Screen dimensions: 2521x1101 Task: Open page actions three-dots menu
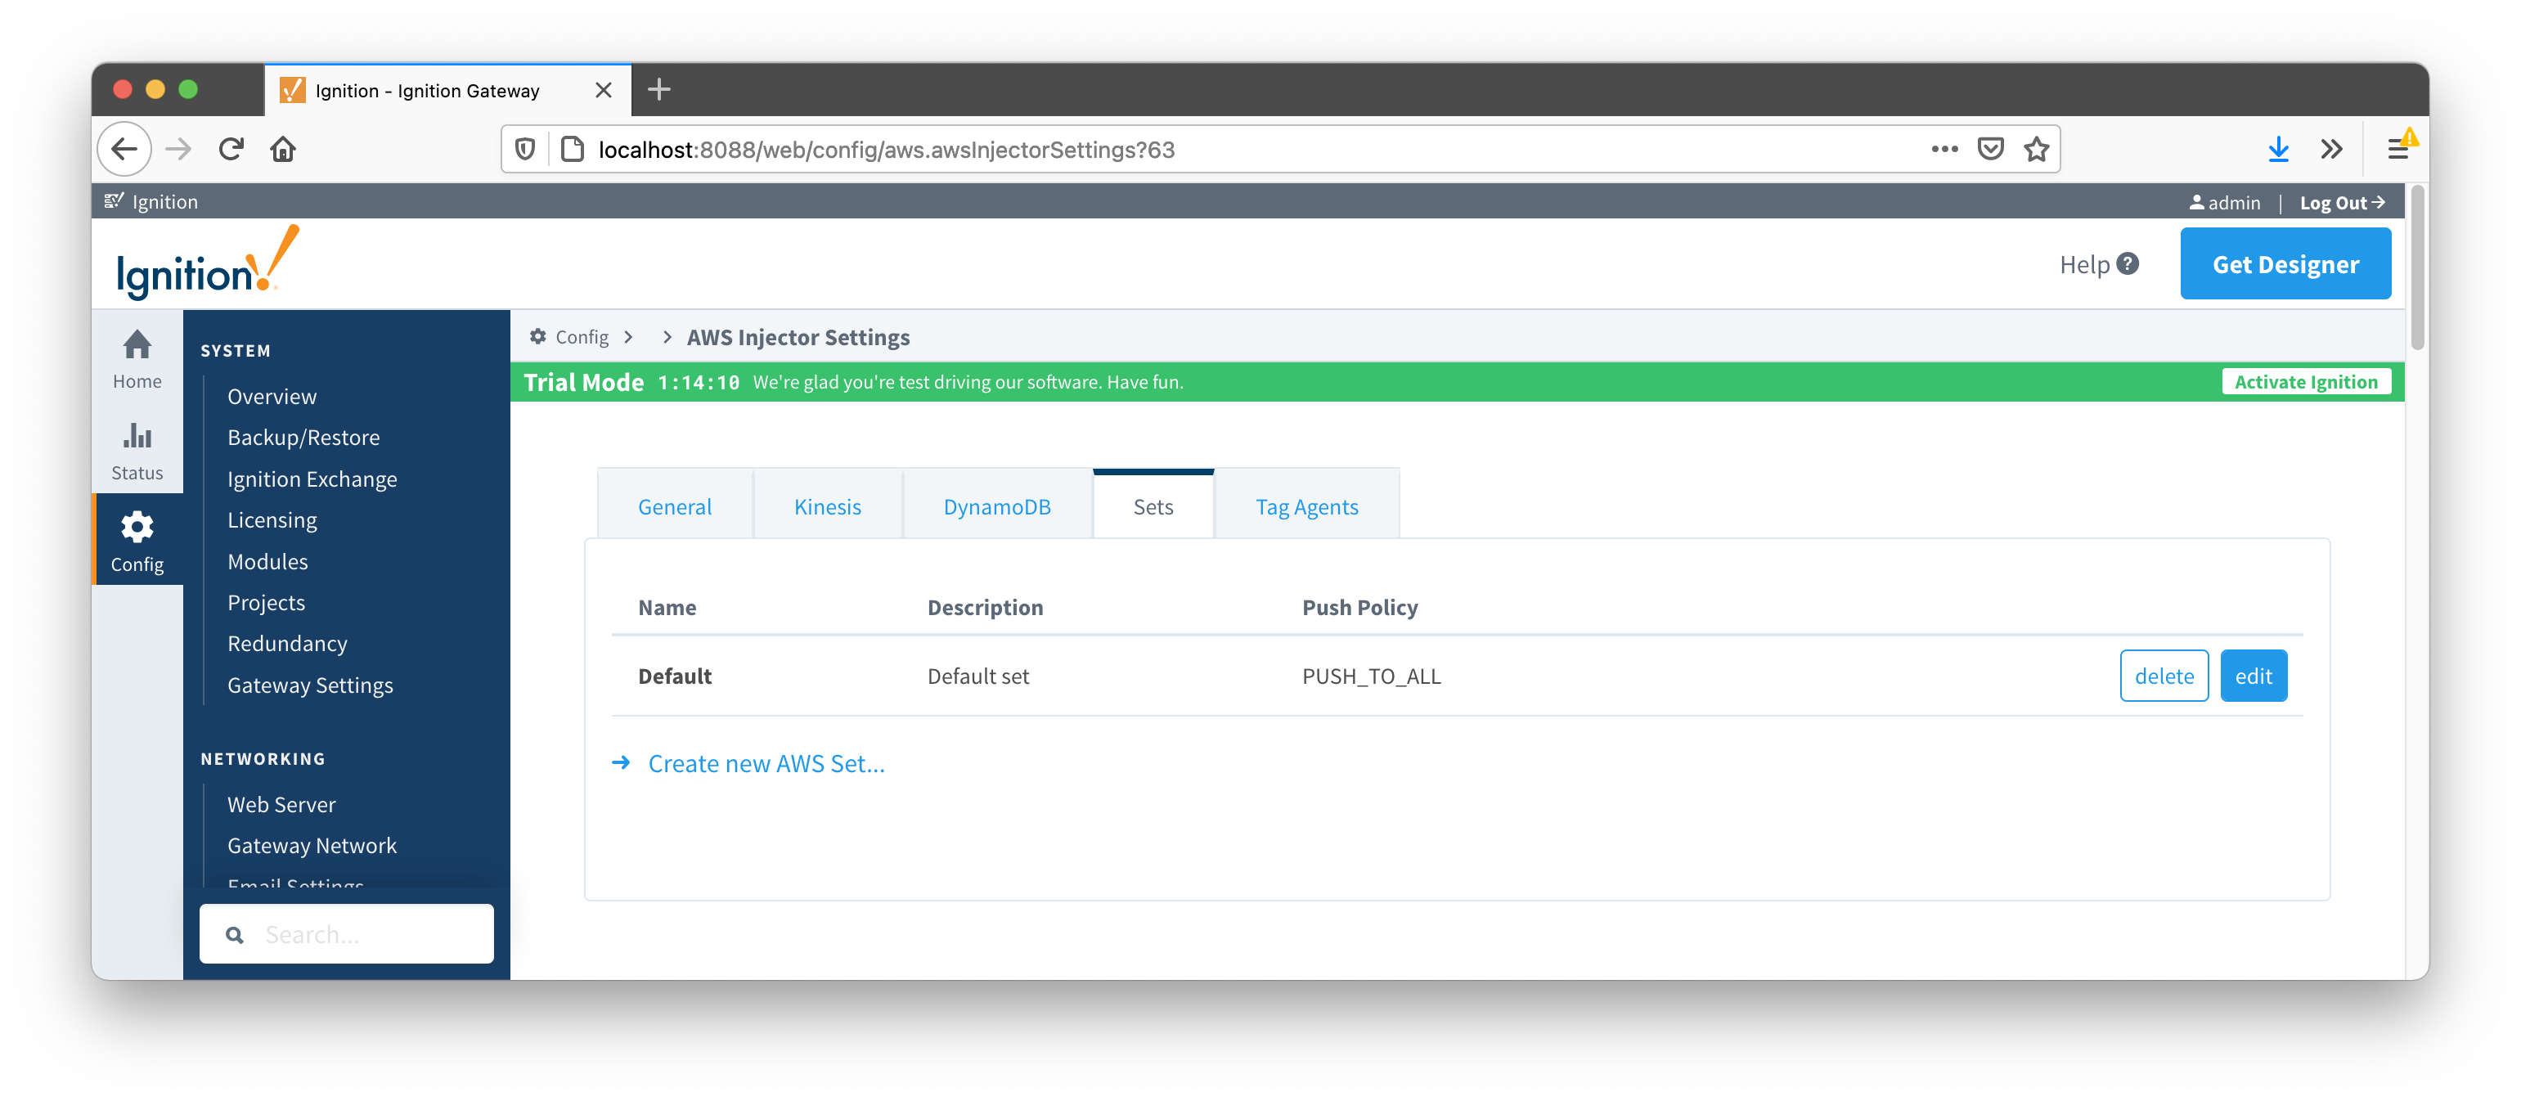[x=1944, y=149]
